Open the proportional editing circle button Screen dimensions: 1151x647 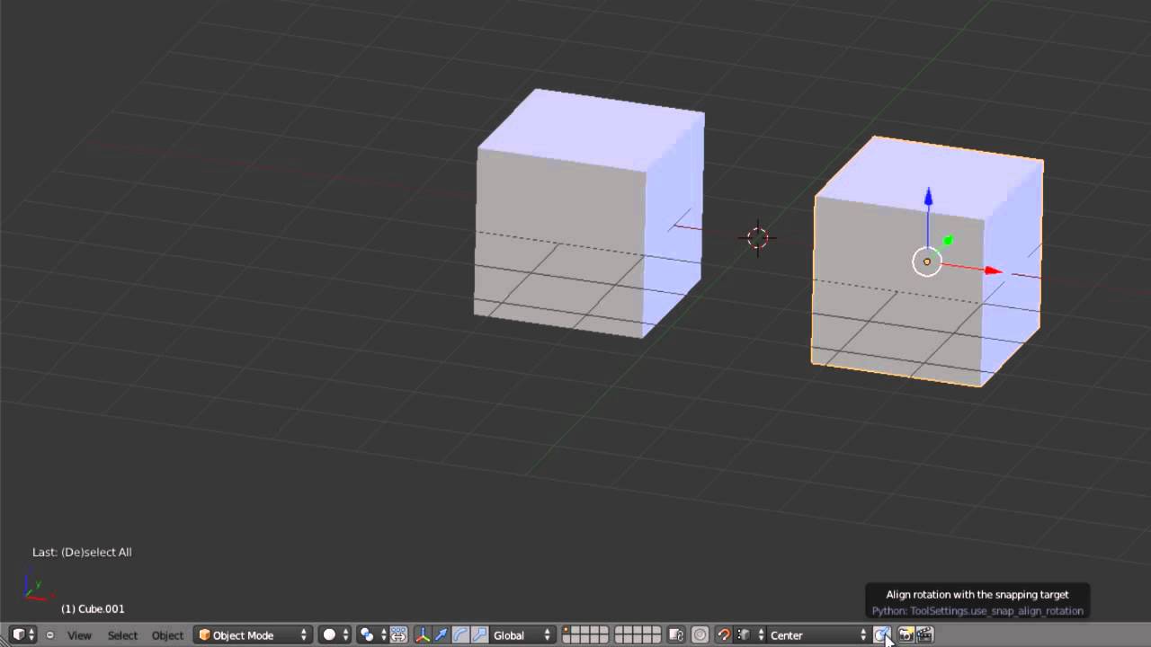(x=700, y=635)
